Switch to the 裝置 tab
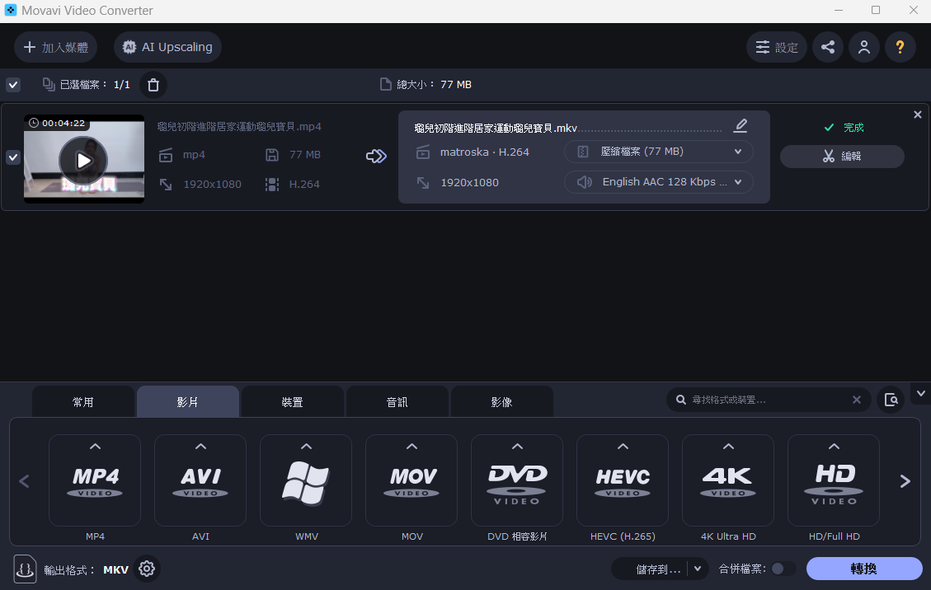The height and width of the screenshot is (590, 931). [x=292, y=402]
